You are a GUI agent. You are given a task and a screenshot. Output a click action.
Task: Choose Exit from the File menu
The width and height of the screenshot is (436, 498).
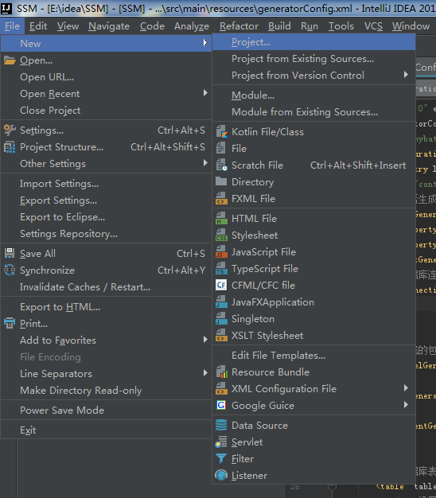(x=106, y=430)
